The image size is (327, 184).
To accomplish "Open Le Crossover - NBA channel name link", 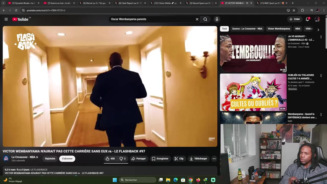I will pos(23,157).
